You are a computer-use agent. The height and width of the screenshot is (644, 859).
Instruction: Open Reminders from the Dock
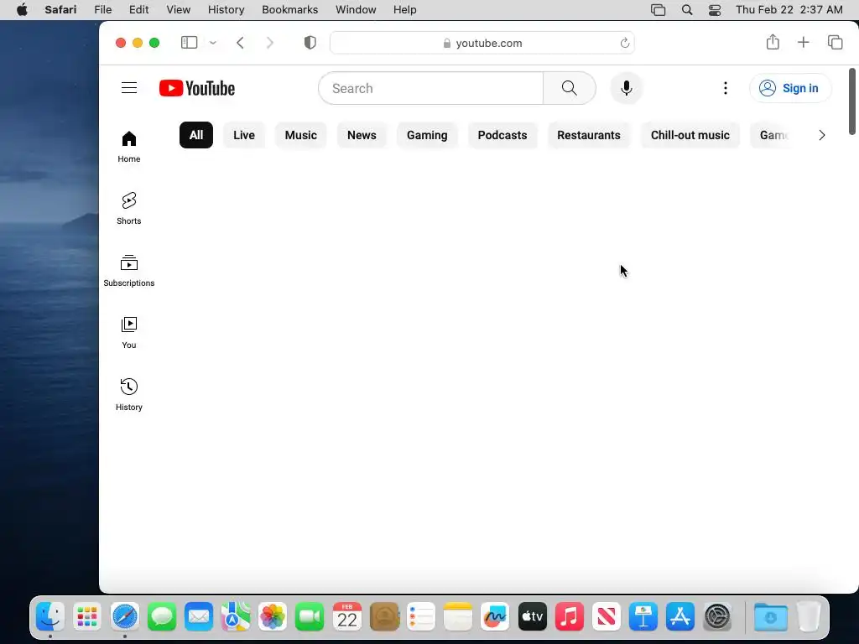click(x=421, y=616)
